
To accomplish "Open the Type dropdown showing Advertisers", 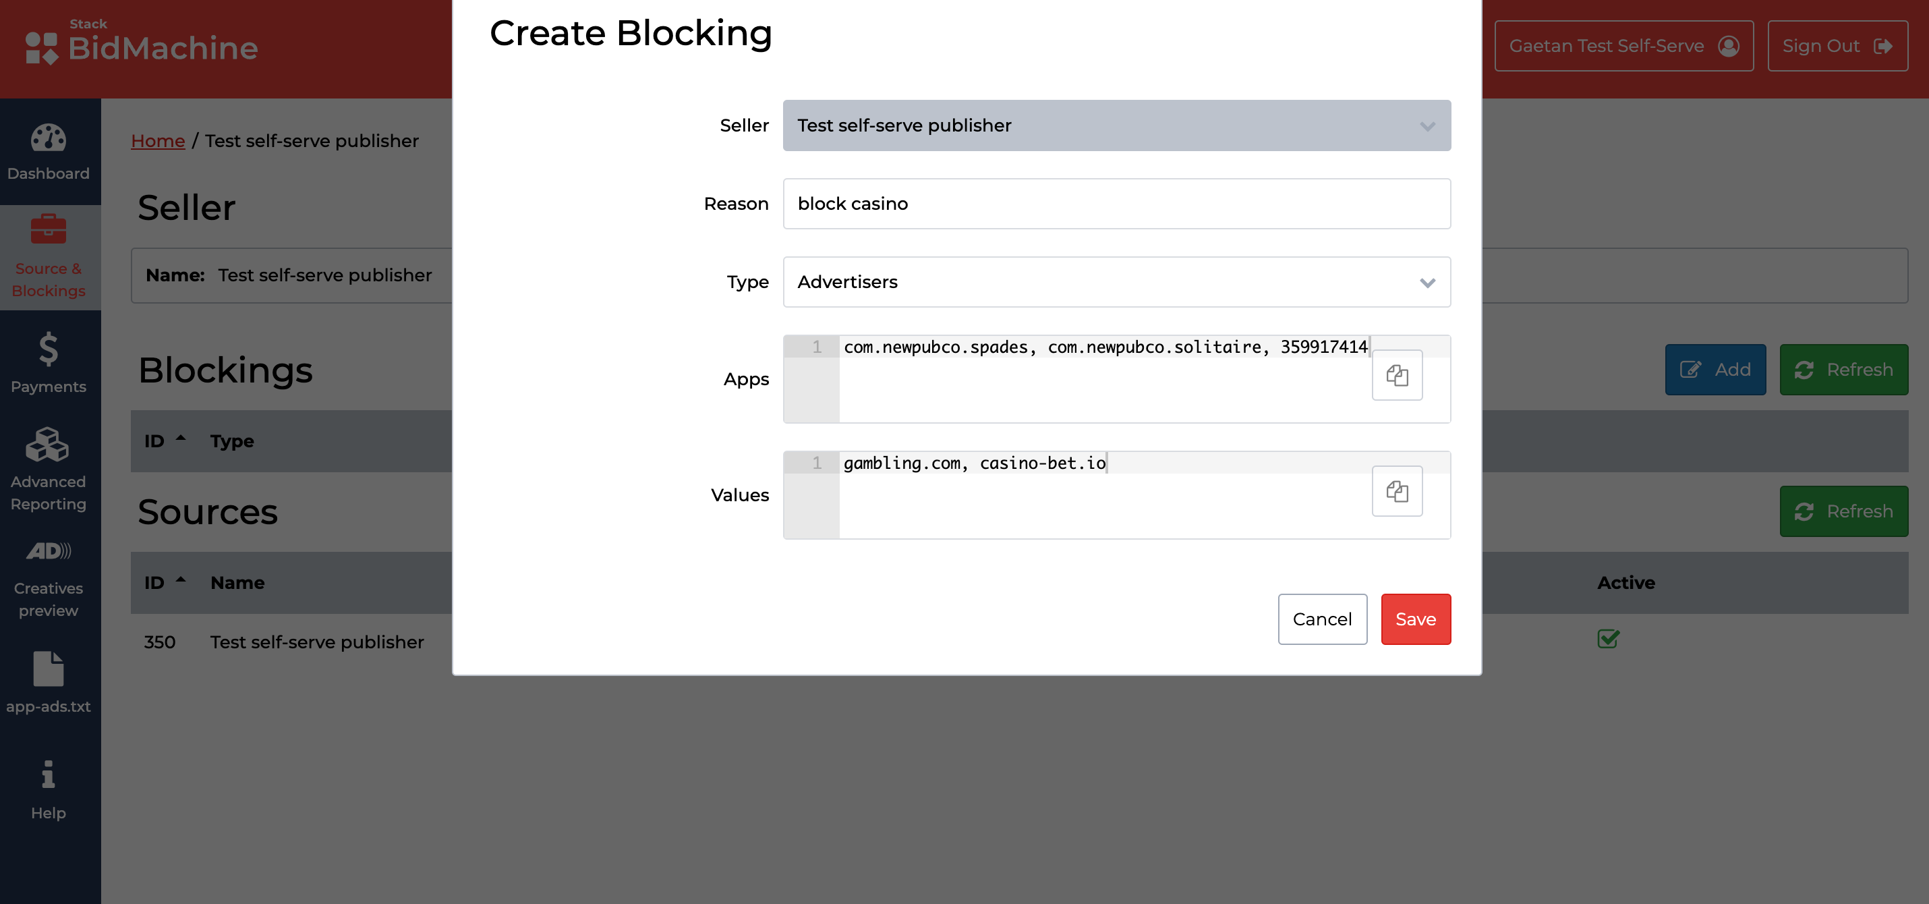I will tap(1116, 283).
